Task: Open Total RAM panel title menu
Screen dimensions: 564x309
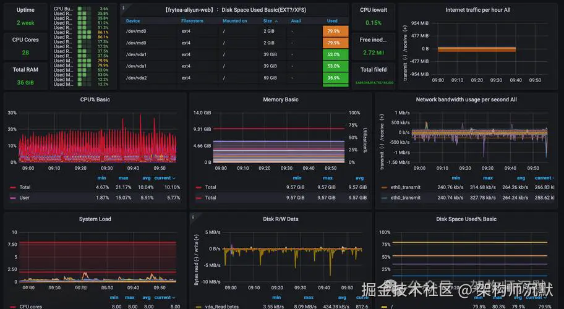Action: click(25, 70)
